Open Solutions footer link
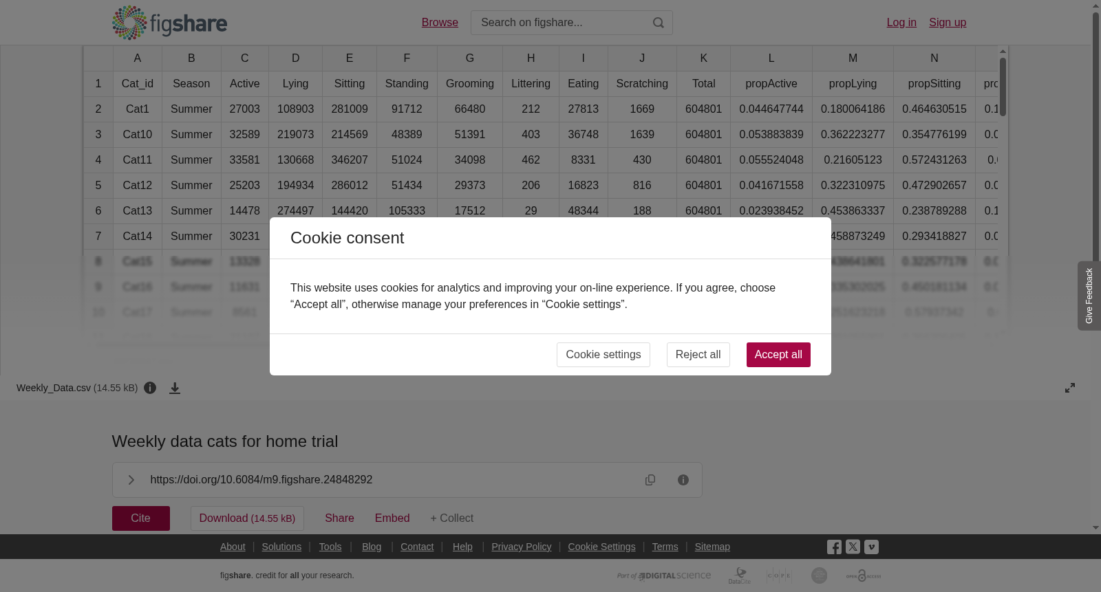Screen dimensions: 1101x592 pyautogui.click(x=281, y=547)
